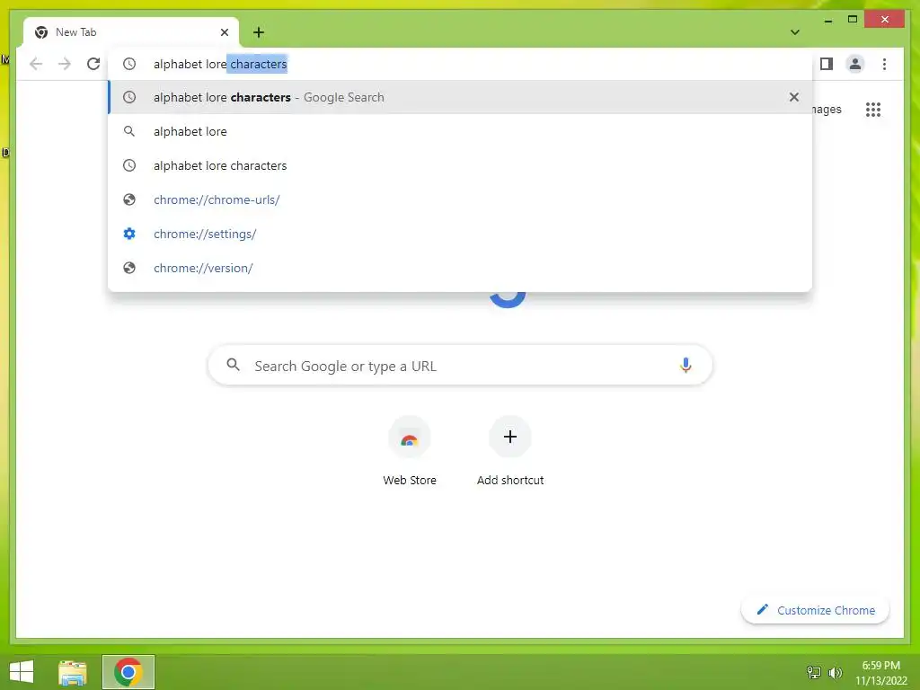Click the magnifier icon in the Google search box
Viewport: 920px width, 690px height.
[233, 365]
